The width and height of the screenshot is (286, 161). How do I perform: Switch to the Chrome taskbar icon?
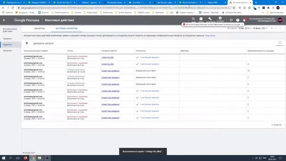[33, 158]
